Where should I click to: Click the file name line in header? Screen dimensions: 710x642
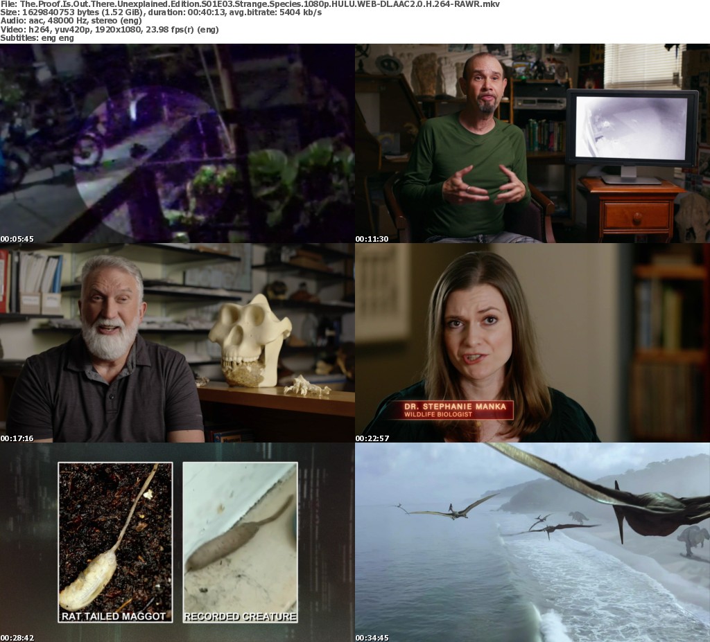point(250,4)
